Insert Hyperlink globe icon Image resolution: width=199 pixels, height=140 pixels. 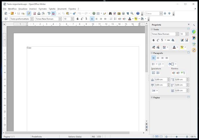click(x=94, y=13)
